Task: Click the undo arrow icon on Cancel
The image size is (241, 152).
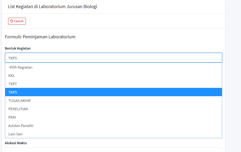Action: pos(11,21)
